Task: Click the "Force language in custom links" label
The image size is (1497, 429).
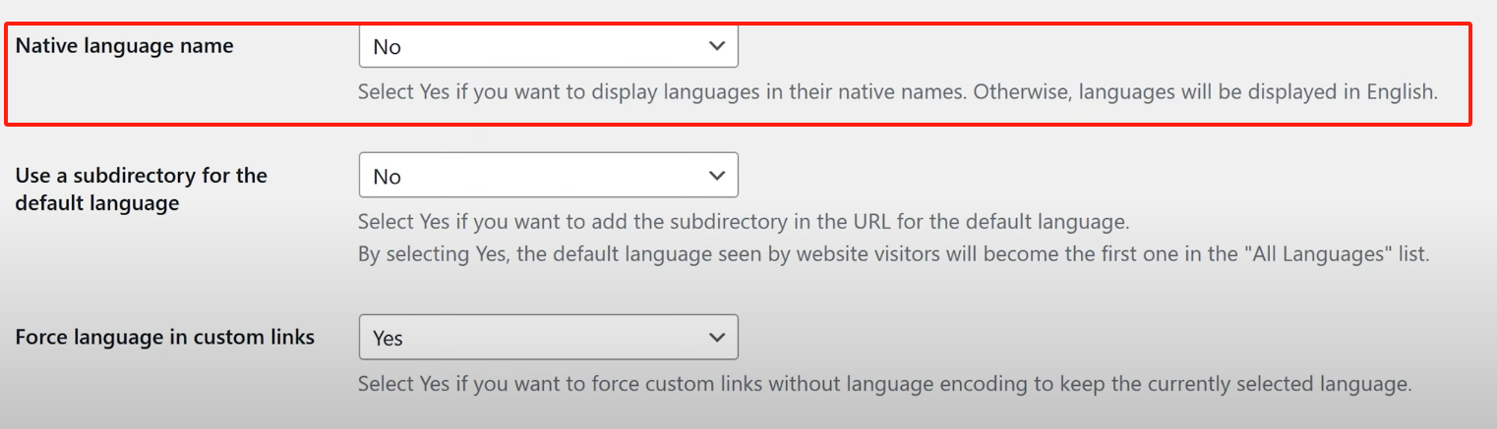Action: tap(165, 337)
